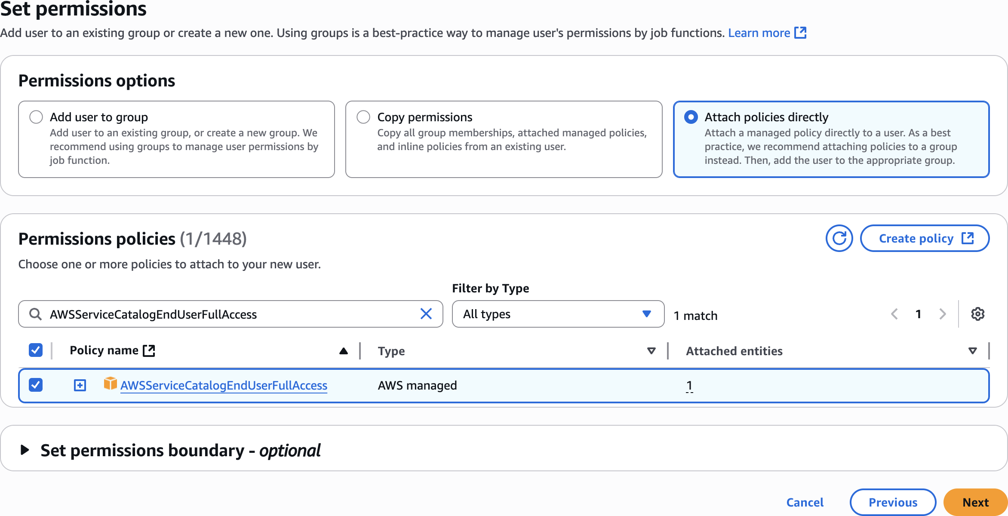This screenshot has width=1008, height=516.
Task: Go to next policies page arrow
Action: pos(943,314)
